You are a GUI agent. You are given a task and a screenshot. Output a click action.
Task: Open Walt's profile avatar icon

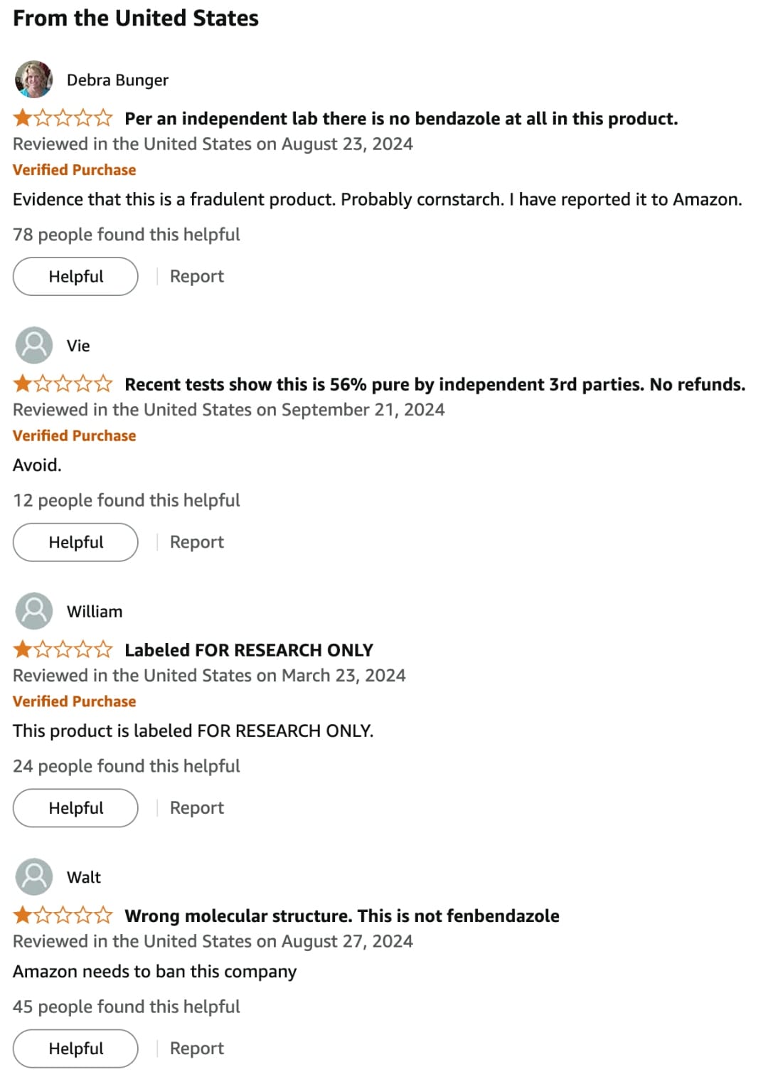pyautogui.click(x=33, y=877)
